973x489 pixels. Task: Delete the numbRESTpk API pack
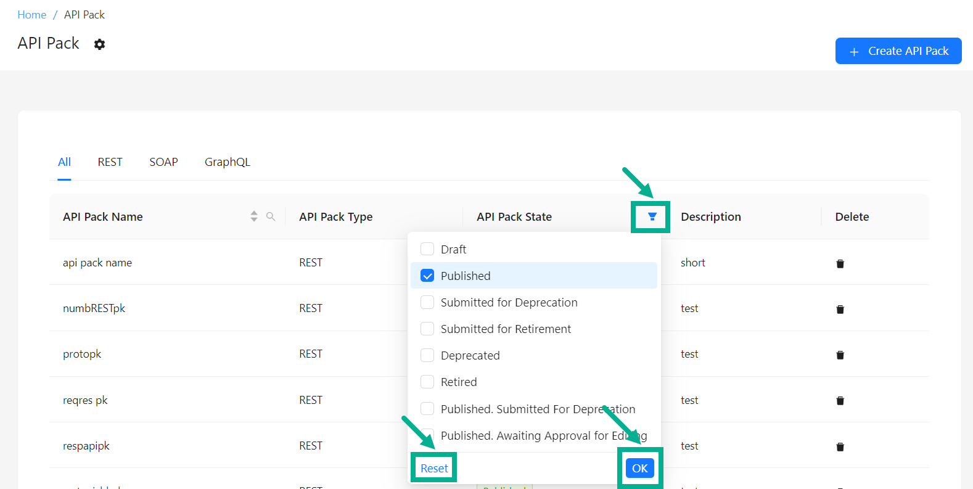point(840,310)
